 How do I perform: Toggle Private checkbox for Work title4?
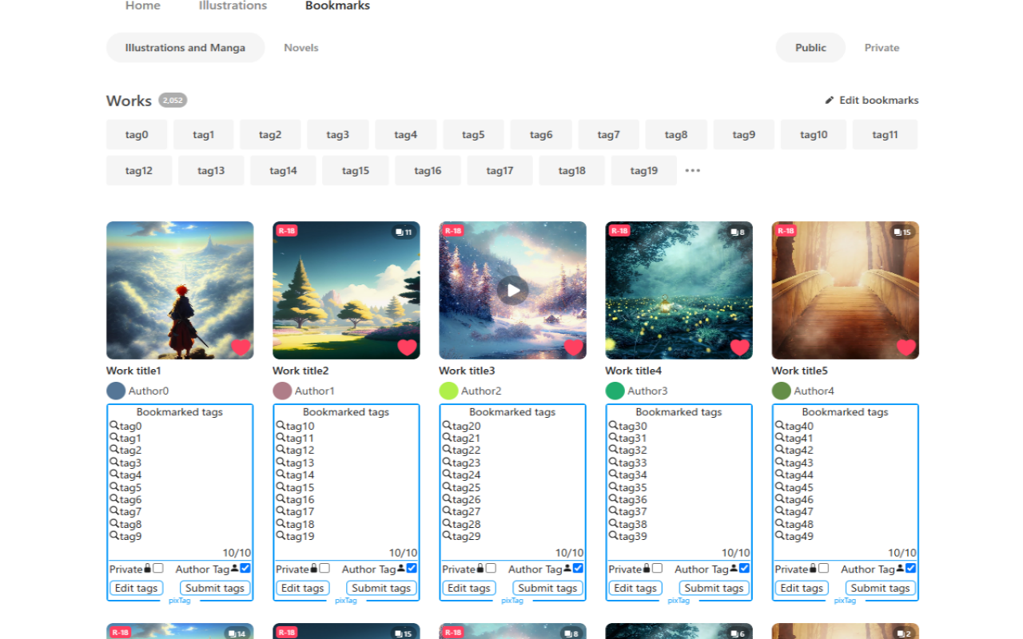tap(657, 569)
